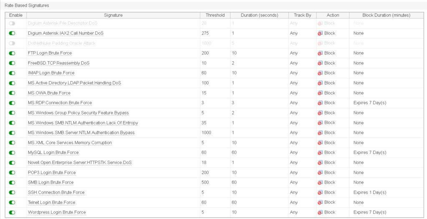Click Track By Any for IMAP.Login.Brute.Force
This screenshot has width=427, height=219.
coord(294,73)
